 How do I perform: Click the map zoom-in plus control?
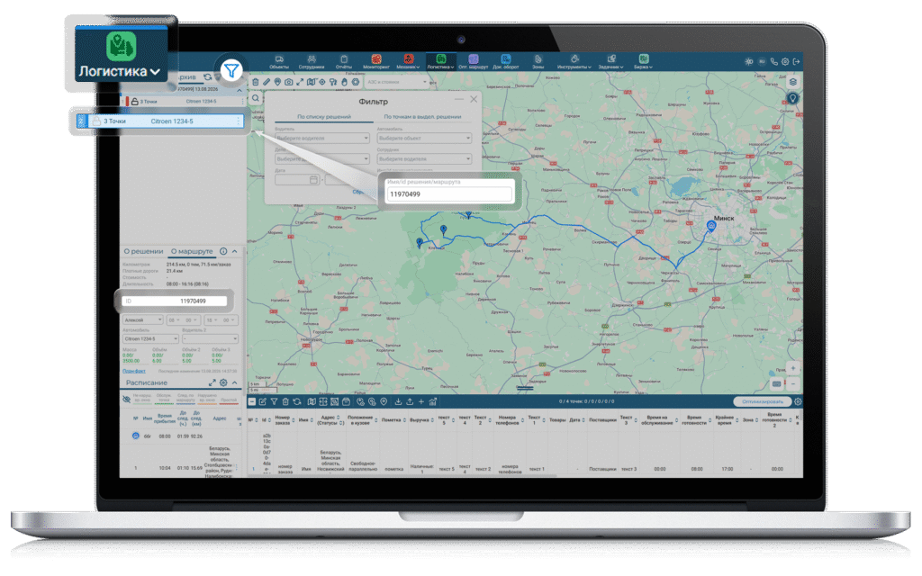point(792,368)
